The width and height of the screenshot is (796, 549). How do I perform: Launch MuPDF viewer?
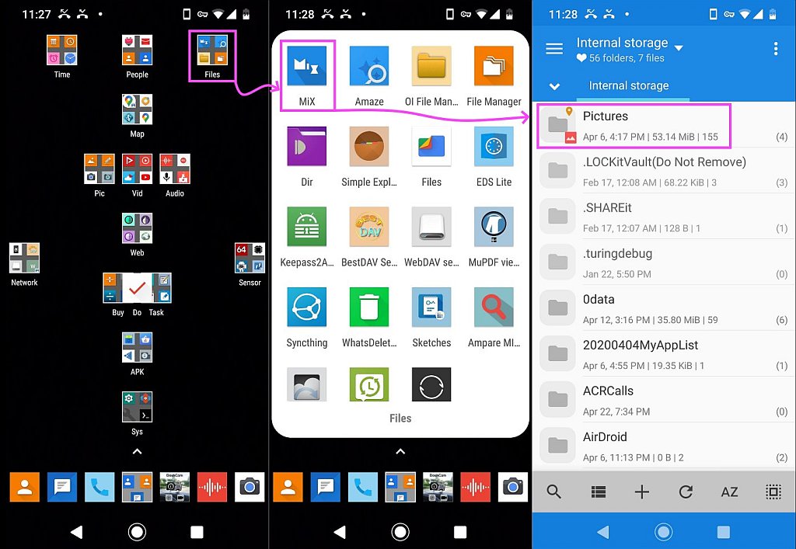(494, 227)
